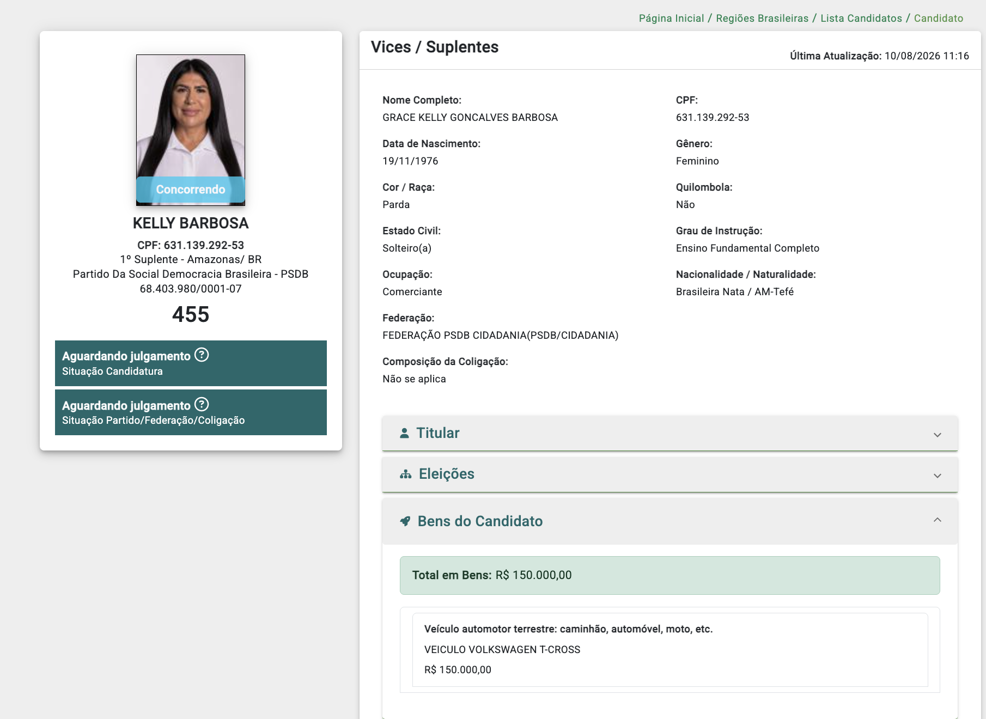
Task: Open Lista Candidatos breadcrumb link
Action: pyautogui.click(x=861, y=18)
